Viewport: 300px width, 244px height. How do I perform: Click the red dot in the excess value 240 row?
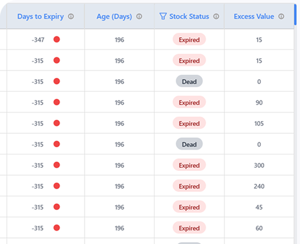[x=57, y=186]
